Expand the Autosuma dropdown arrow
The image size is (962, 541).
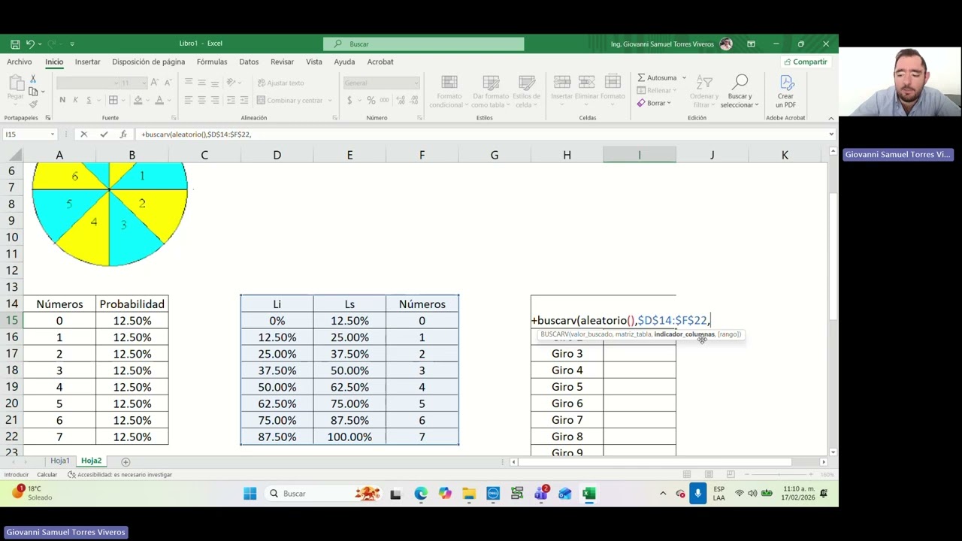coord(684,78)
